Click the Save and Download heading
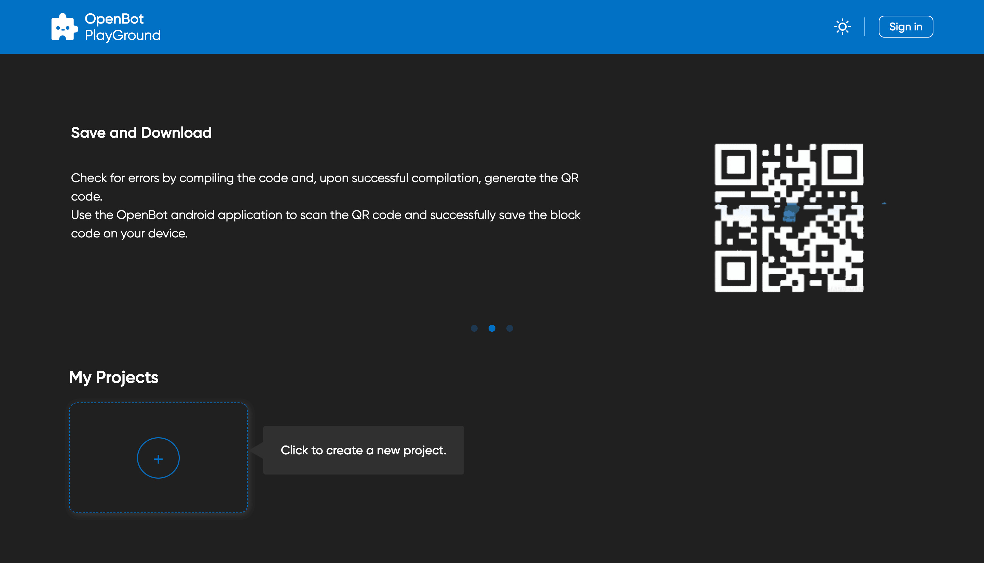Image resolution: width=984 pixels, height=563 pixels. click(141, 133)
